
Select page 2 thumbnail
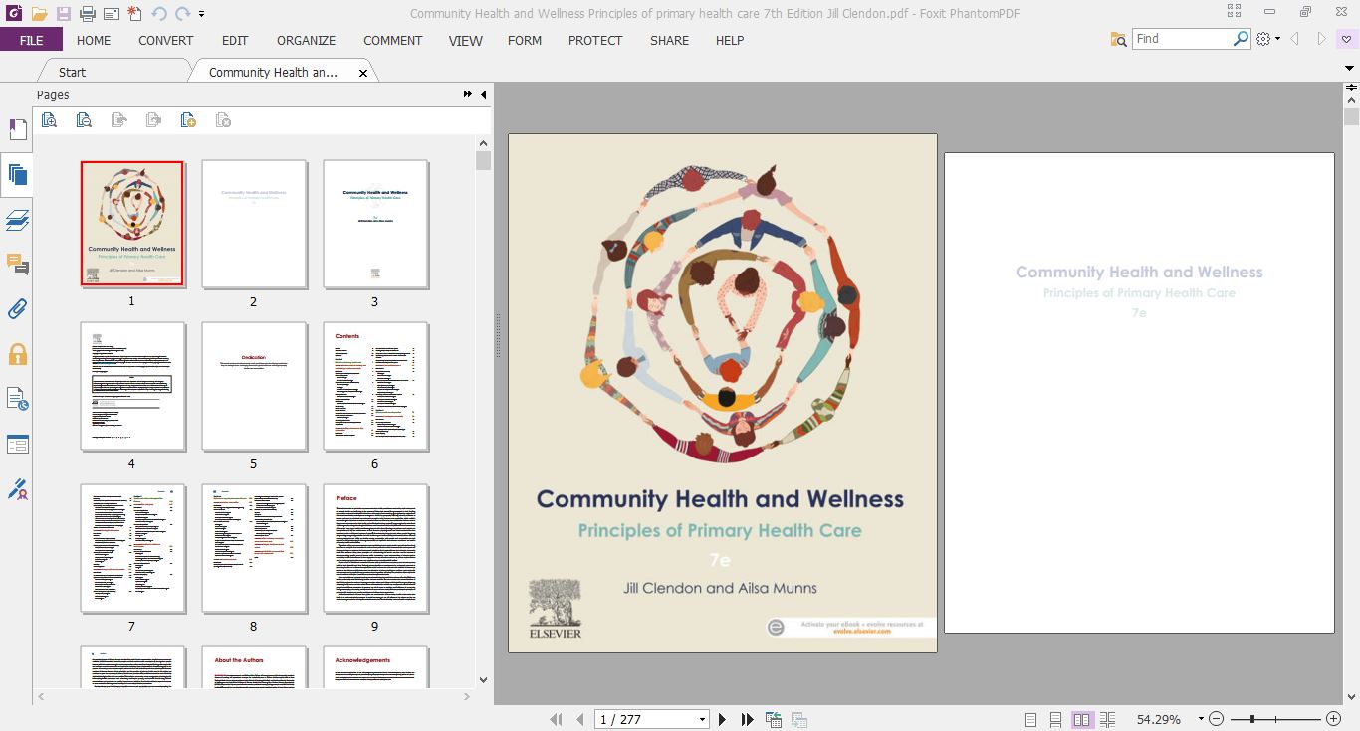(x=254, y=224)
